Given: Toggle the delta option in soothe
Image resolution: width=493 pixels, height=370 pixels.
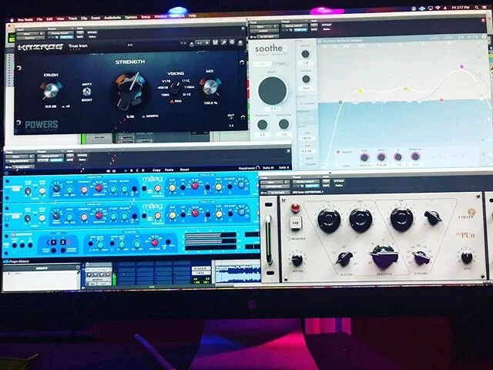Looking at the screenshot, I should click(x=307, y=159).
